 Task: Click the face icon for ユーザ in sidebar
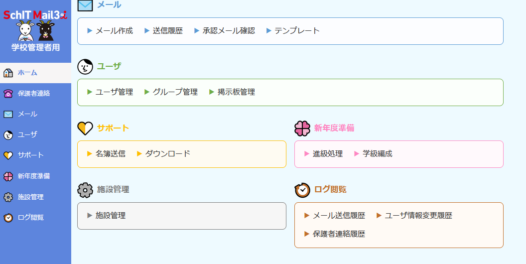point(8,134)
